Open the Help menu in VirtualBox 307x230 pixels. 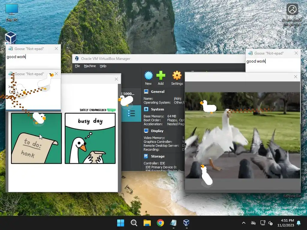click(x=103, y=66)
